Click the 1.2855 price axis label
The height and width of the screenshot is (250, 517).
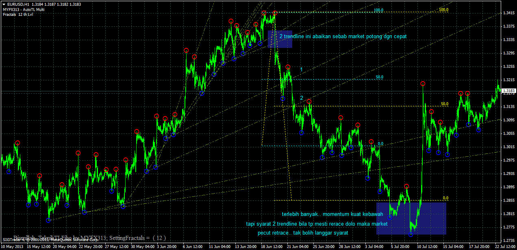tap(509, 200)
